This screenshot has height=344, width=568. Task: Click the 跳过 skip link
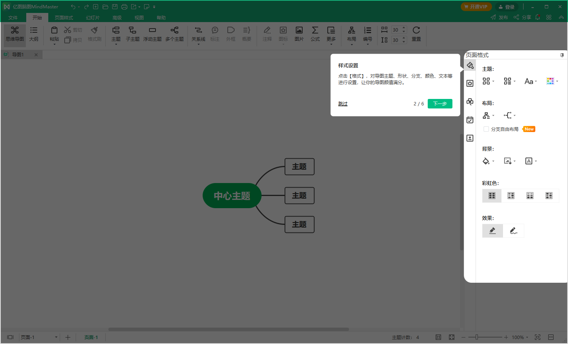(343, 104)
